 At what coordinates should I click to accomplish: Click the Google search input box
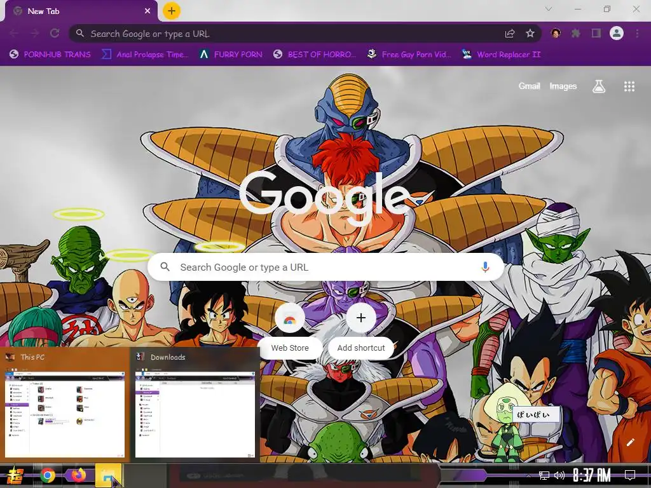click(x=326, y=267)
